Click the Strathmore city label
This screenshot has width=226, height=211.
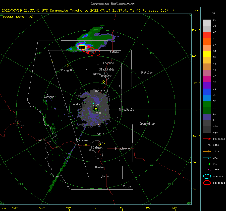click(122, 149)
